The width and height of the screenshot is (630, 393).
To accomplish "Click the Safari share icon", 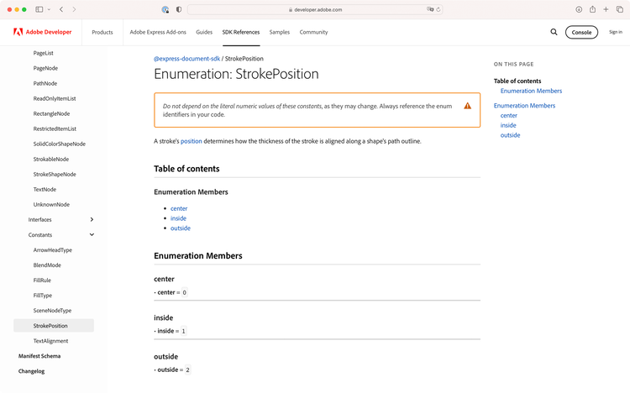I will click(x=592, y=9).
